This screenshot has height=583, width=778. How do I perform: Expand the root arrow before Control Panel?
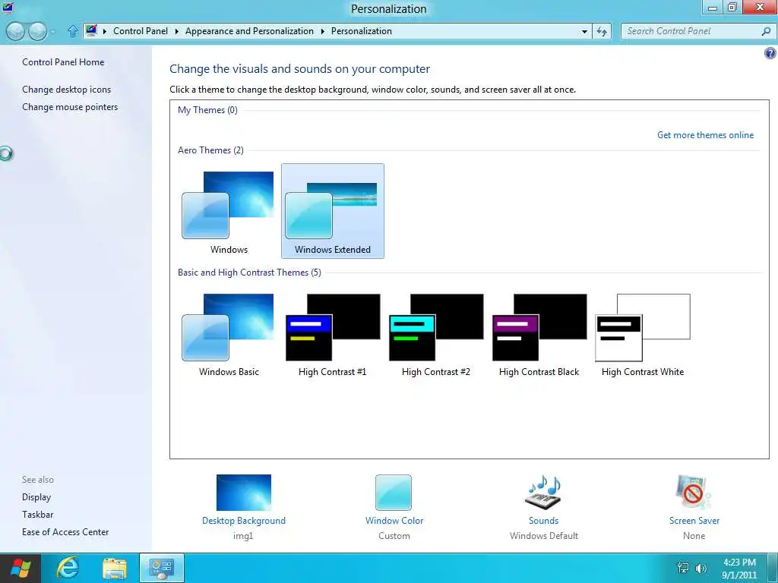[x=105, y=31]
